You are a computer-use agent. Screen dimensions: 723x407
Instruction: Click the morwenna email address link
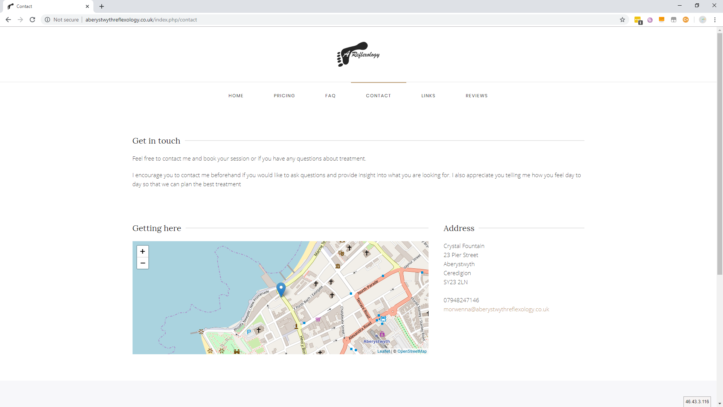click(x=496, y=309)
